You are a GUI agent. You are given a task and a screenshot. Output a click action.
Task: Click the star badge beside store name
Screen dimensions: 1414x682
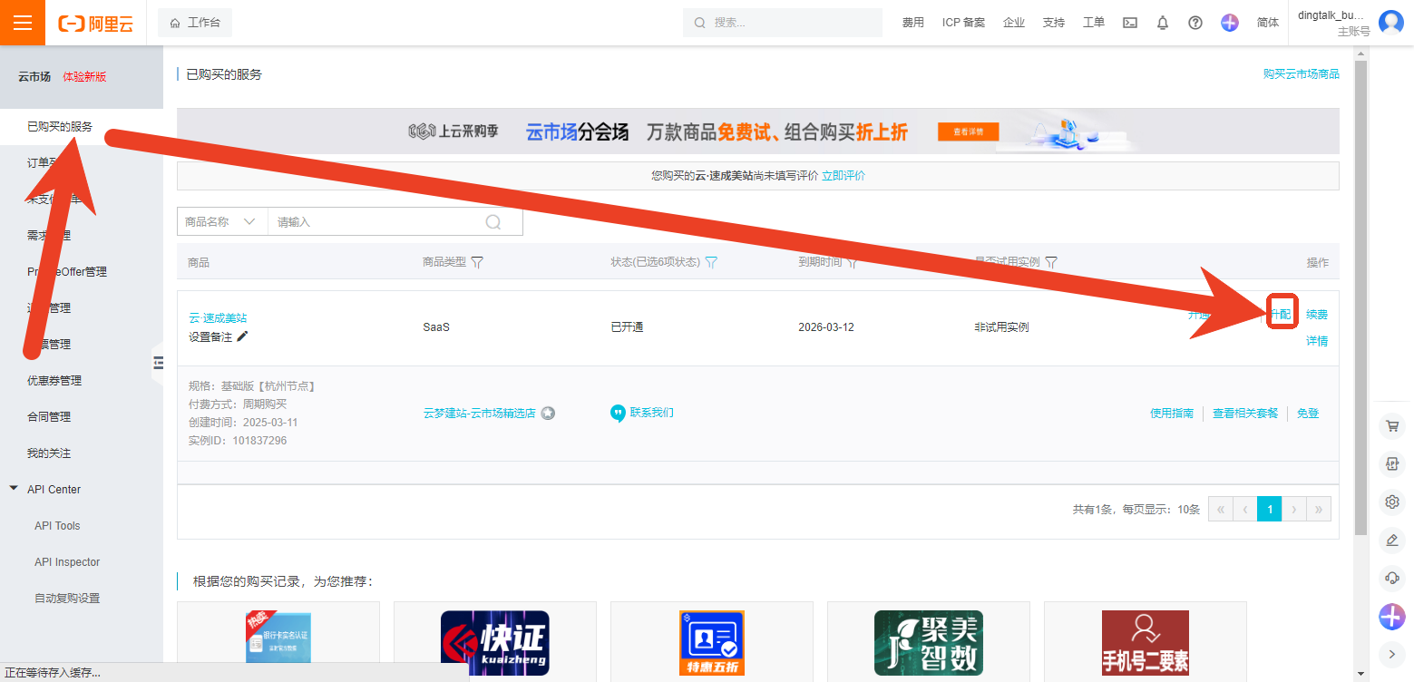[x=548, y=414]
